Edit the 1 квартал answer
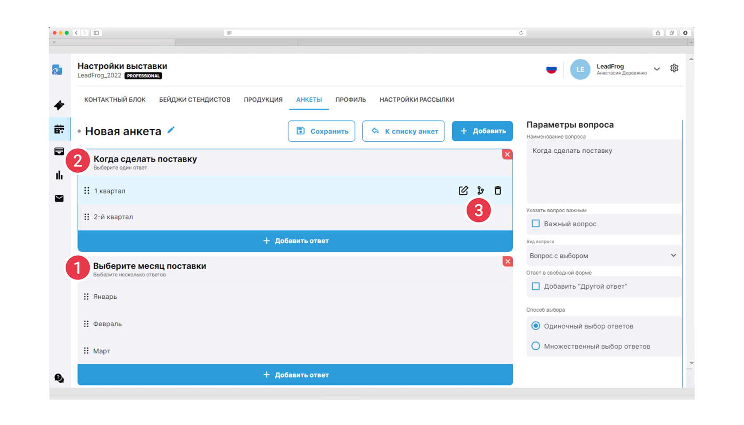Screen dimensions: 744x425 [463, 190]
